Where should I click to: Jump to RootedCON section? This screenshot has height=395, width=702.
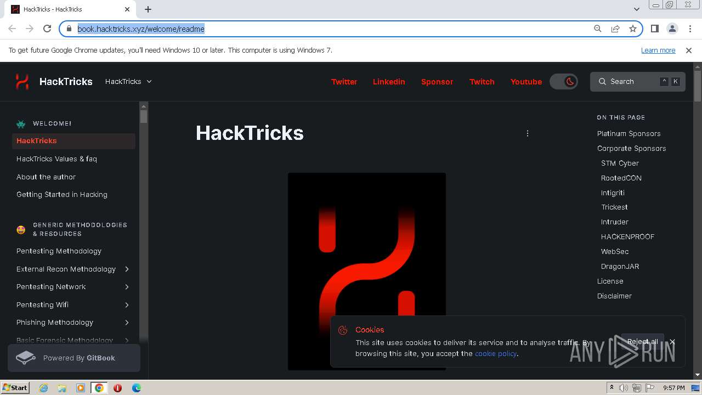coord(621,178)
